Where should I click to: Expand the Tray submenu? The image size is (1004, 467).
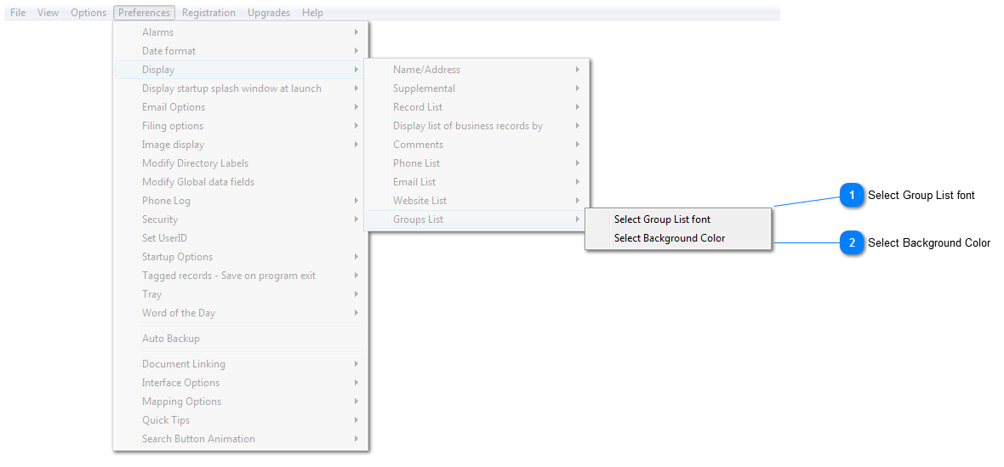pos(241,294)
